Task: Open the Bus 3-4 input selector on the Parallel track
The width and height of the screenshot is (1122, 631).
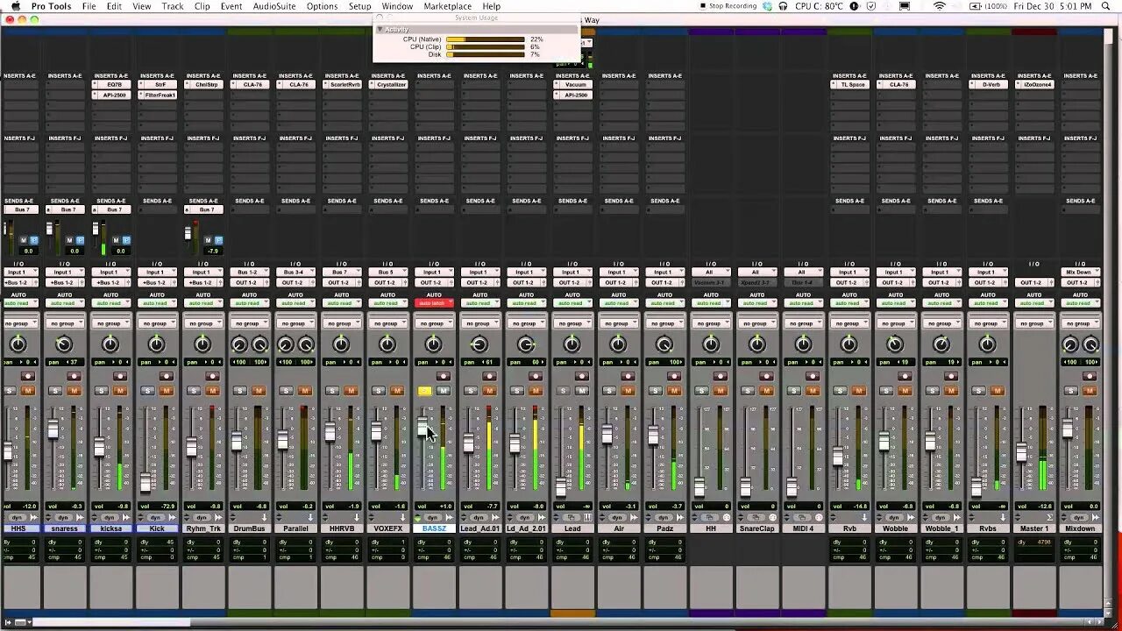Action: [295, 273]
